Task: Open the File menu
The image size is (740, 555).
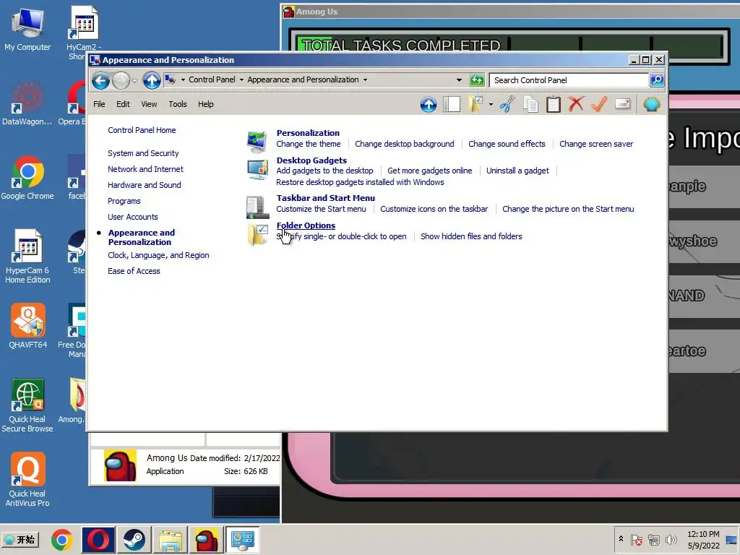Action: click(99, 104)
